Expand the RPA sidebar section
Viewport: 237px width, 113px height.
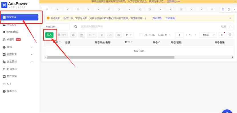(32, 47)
